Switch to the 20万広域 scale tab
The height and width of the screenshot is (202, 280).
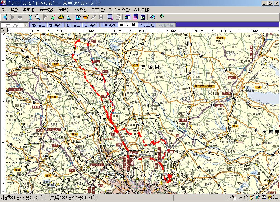coord(147,25)
